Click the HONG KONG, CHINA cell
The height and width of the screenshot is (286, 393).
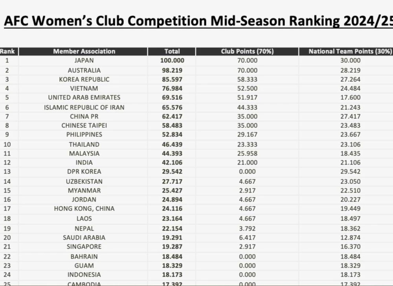click(x=84, y=209)
